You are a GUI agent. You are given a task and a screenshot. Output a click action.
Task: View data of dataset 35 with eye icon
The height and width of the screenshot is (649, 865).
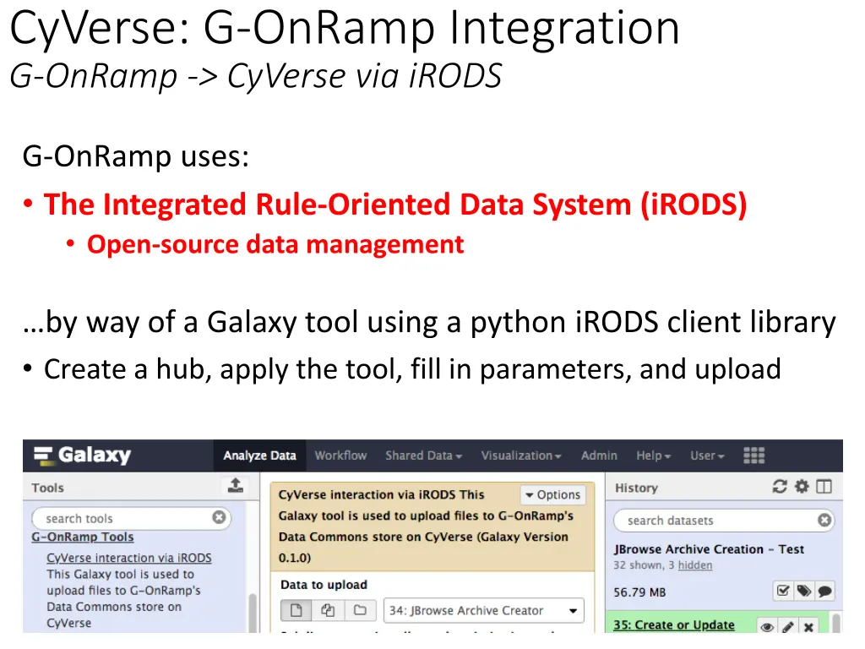pyautogui.click(x=766, y=626)
